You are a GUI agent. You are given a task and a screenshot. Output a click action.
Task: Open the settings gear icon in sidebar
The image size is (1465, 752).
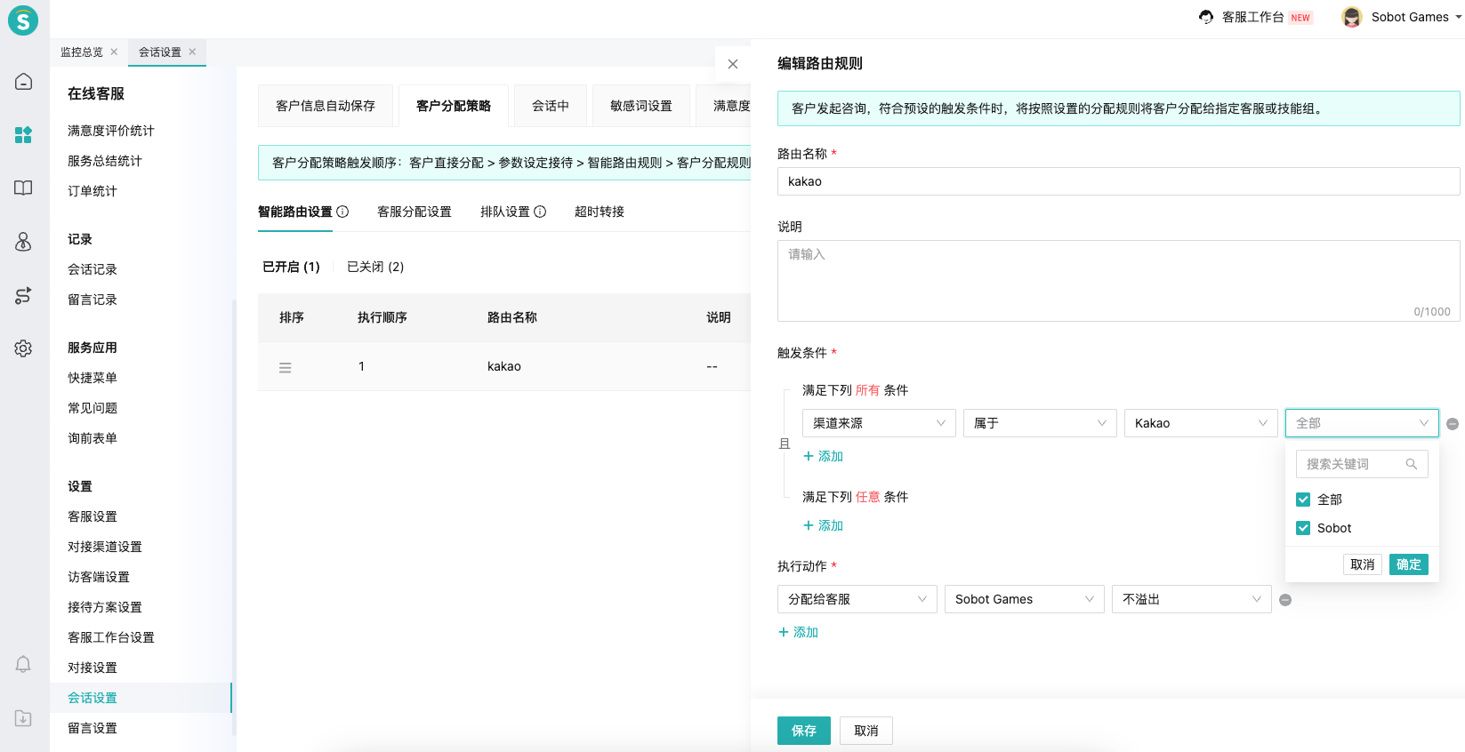pyautogui.click(x=24, y=348)
